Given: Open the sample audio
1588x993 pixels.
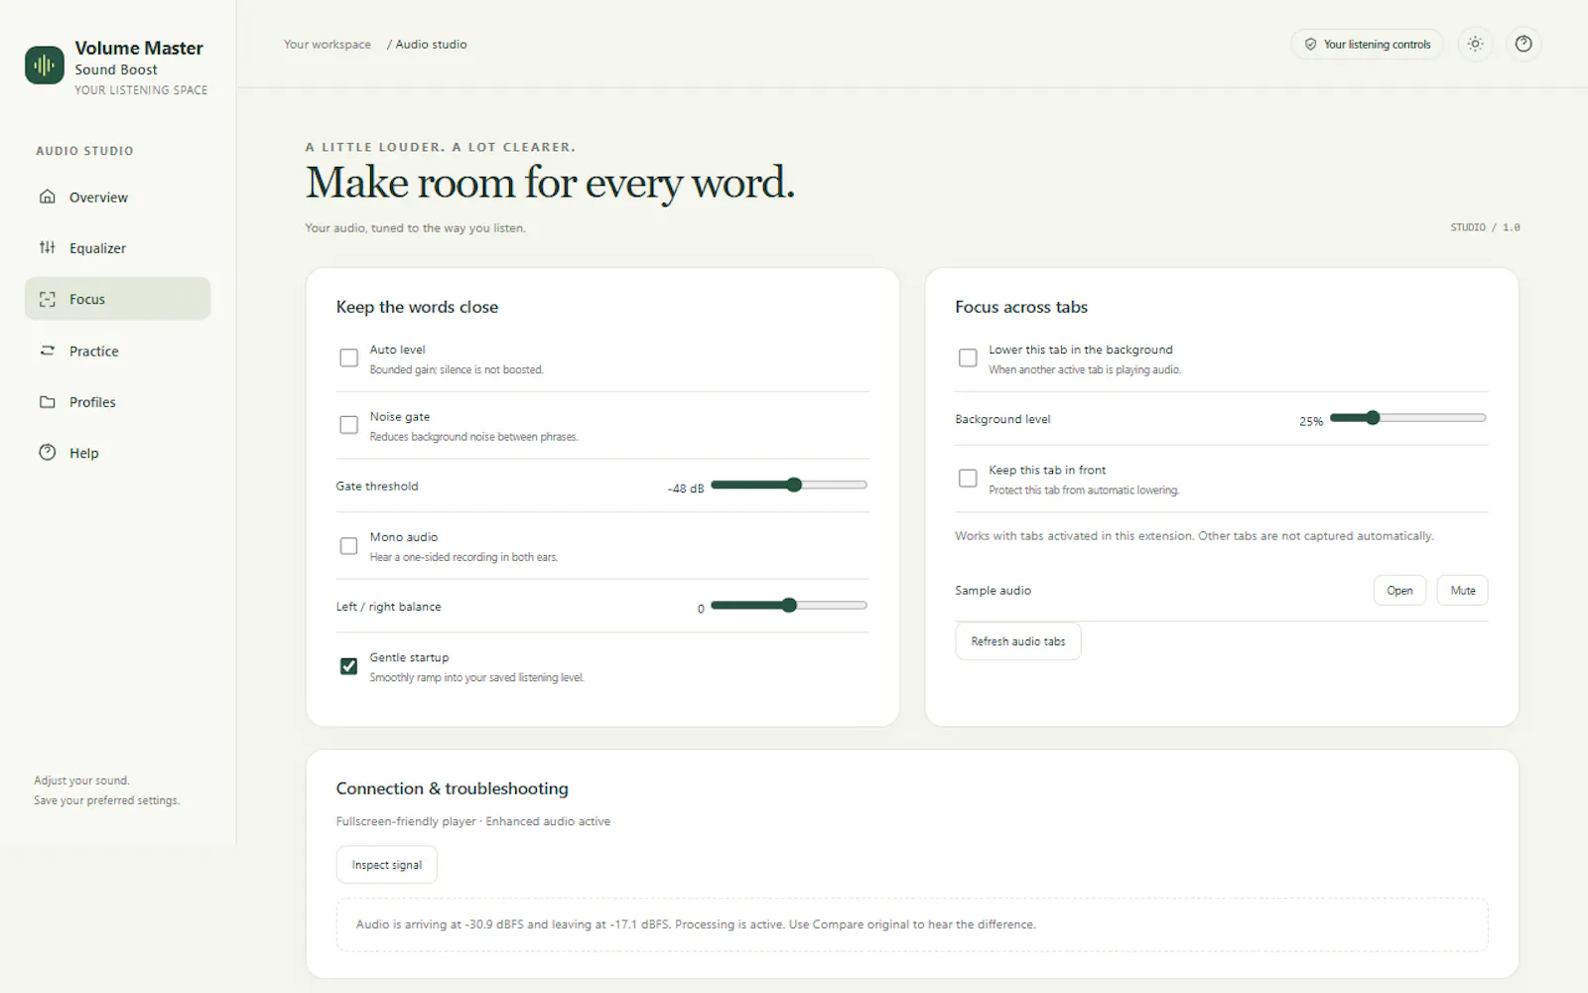Looking at the screenshot, I should (x=1399, y=590).
